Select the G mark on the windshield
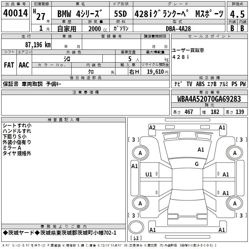This screenshot has height=249, width=249. click(x=196, y=164)
